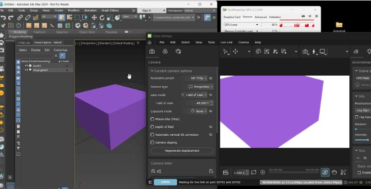Activate the Select and Link tool

20,17
